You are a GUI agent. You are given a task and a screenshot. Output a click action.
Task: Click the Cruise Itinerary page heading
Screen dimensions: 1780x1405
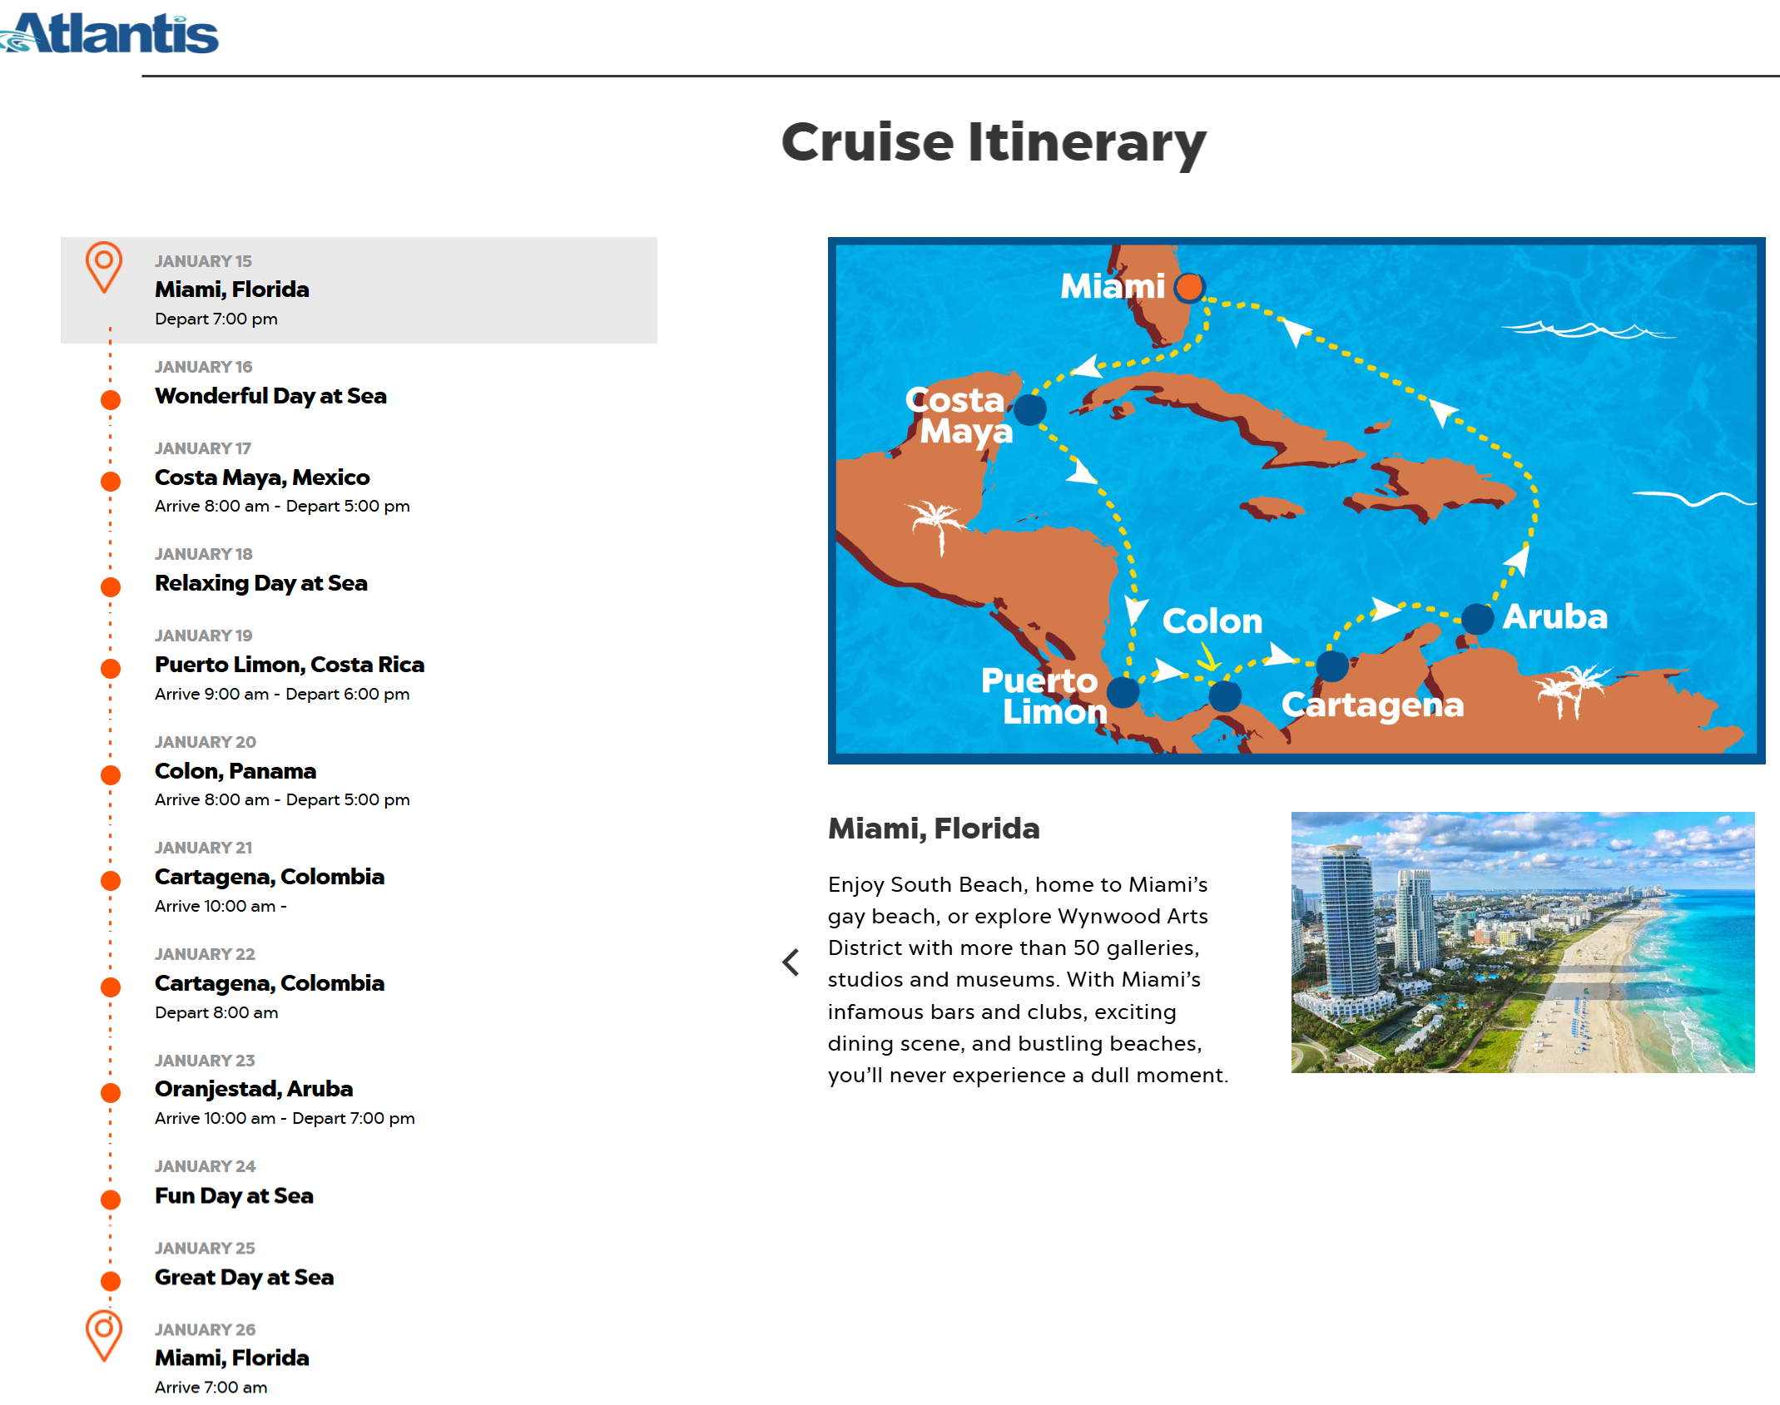pos(994,142)
